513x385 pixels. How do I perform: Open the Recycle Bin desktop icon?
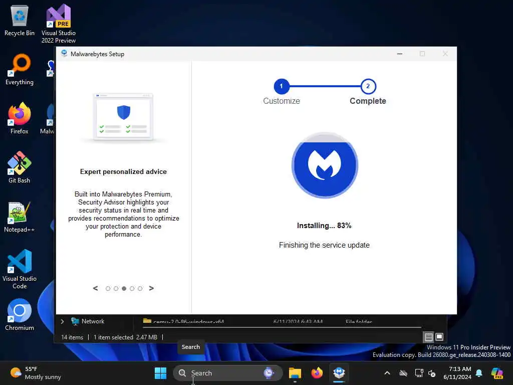pyautogui.click(x=20, y=20)
